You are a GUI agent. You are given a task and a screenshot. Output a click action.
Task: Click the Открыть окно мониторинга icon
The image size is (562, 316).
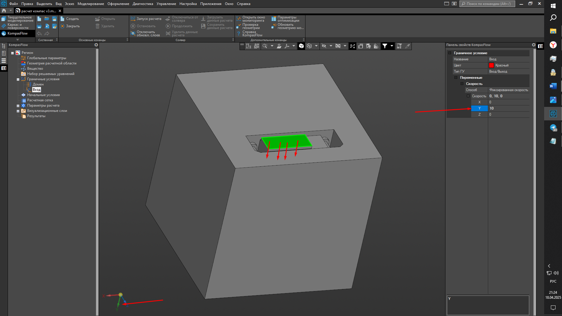pos(239,19)
